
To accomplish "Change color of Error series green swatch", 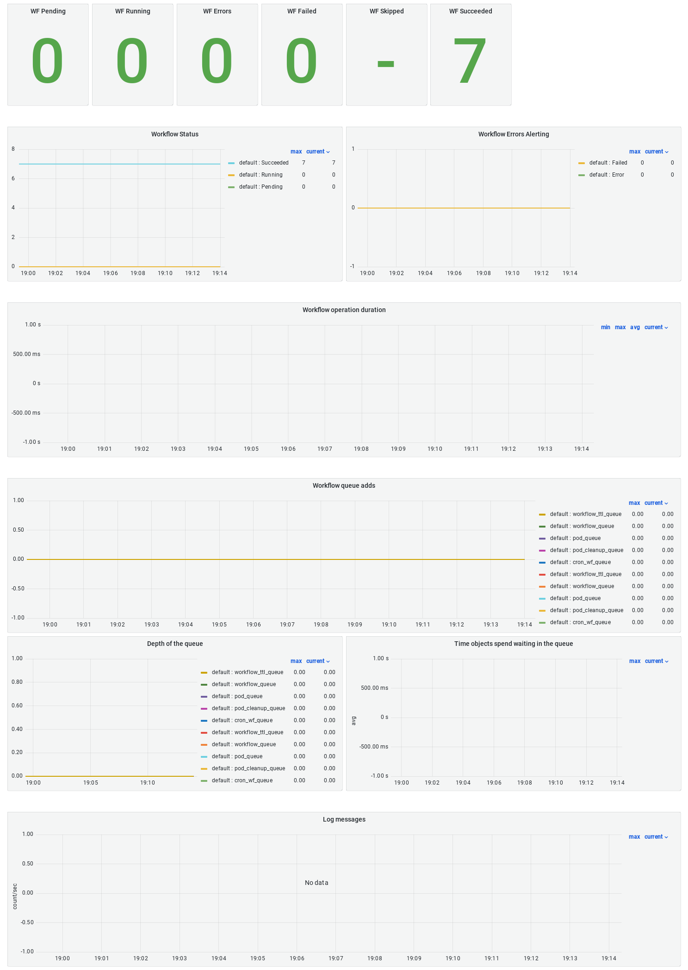I will tap(582, 175).
